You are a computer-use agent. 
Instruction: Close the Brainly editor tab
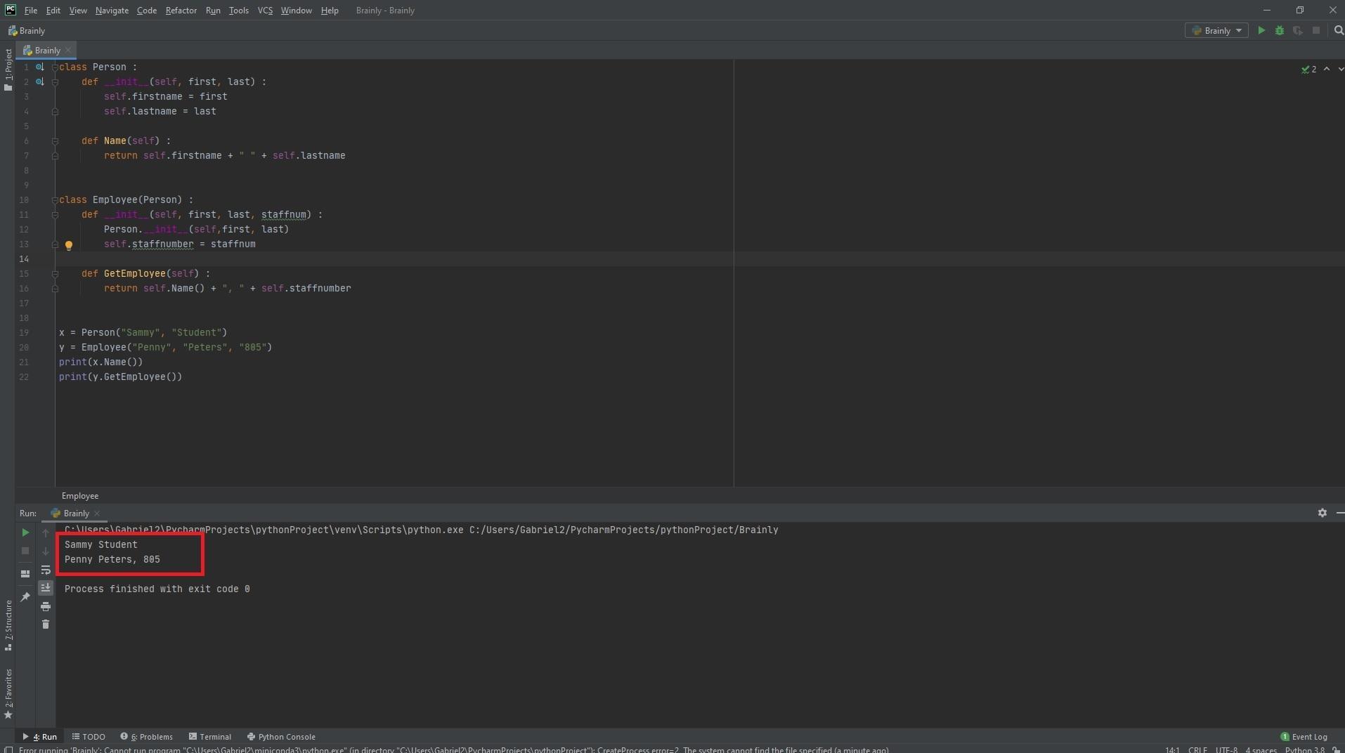68,51
